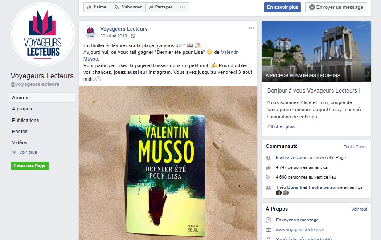Image resolution: width=381 pixels, height=240 pixels.
Task: Click Envoyer un message at top
Action: 336,7
